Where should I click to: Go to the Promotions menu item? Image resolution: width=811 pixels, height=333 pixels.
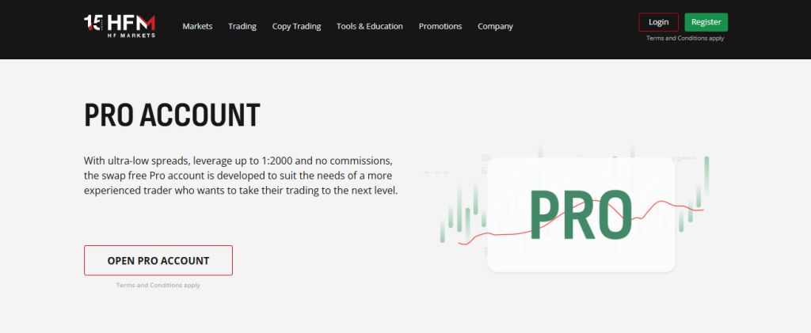[440, 26]
